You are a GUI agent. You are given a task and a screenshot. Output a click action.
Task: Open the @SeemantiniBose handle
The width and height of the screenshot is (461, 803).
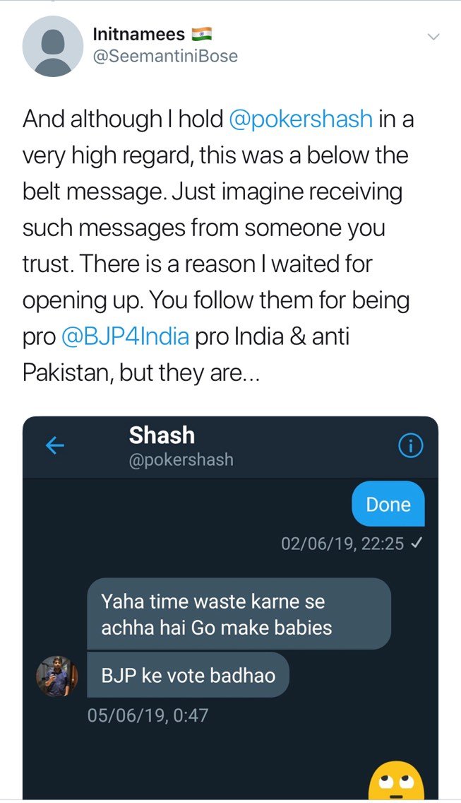coord(164,56)
